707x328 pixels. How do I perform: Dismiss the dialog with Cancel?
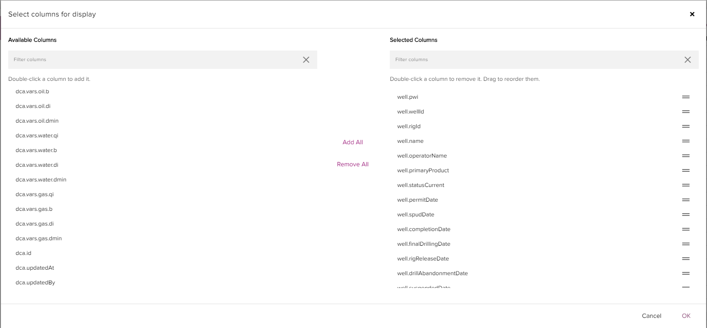coord(651,316)
